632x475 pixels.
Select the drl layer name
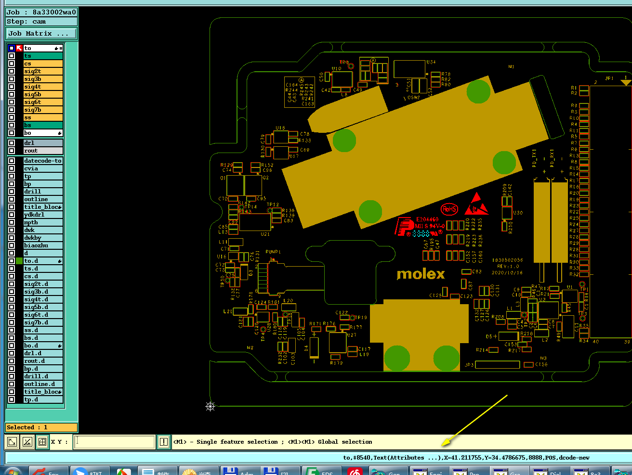point(43,143)
